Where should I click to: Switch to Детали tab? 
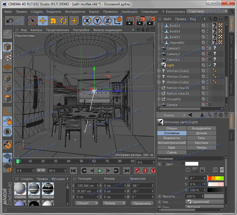(x=201, y=133)
